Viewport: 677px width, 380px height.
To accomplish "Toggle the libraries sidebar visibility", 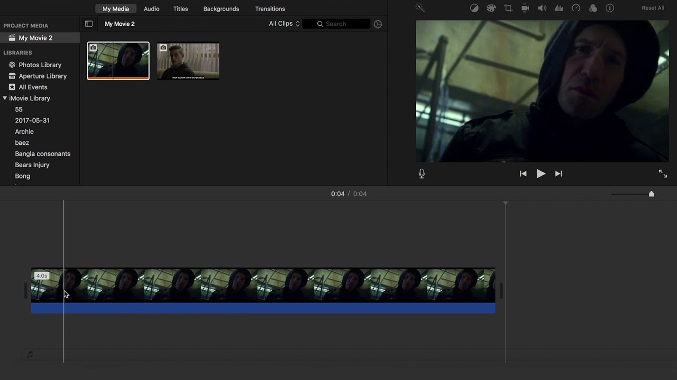I will 89,24.
